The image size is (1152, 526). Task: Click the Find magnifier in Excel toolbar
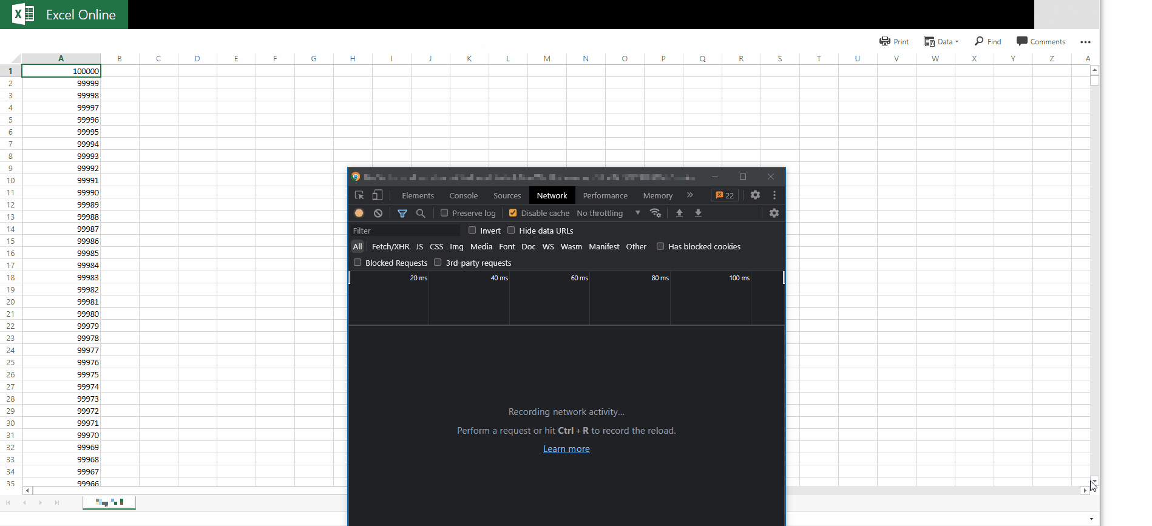pos(979,41)
